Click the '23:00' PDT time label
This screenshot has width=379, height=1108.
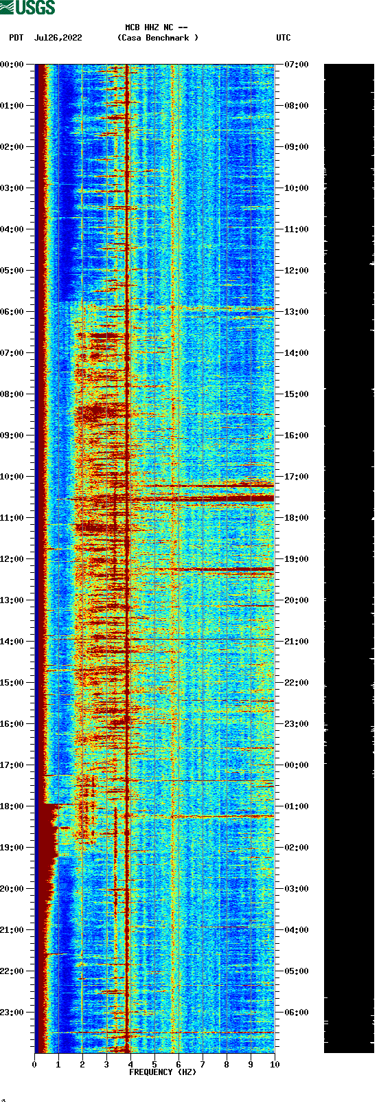12,1013
